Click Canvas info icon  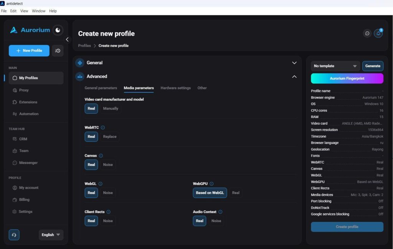[101, 156]
